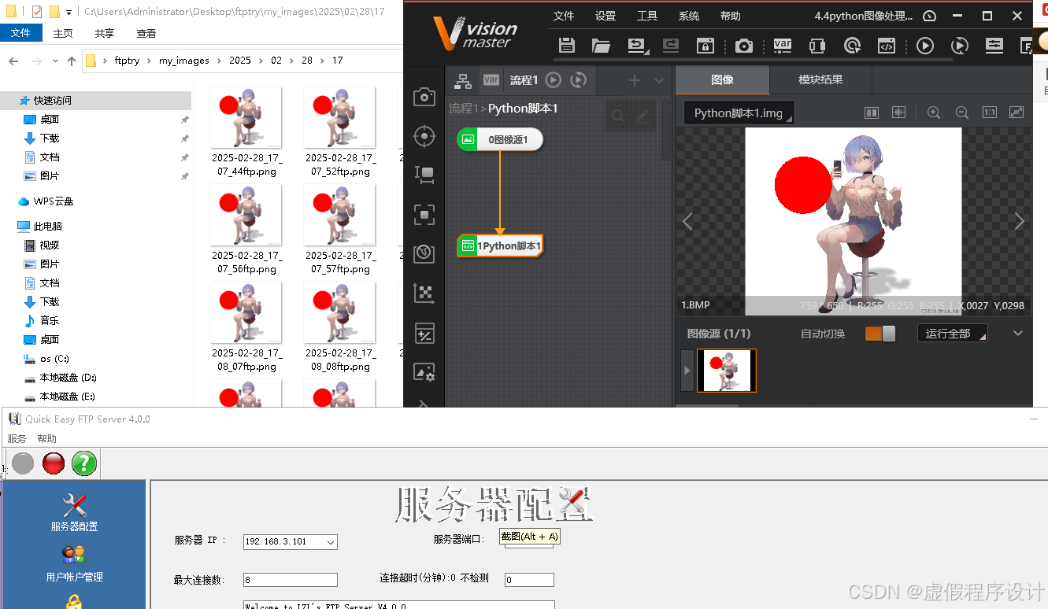Click the flow tree icon beside var
The image size is (1048, 609).
click(x=463, y=79)
